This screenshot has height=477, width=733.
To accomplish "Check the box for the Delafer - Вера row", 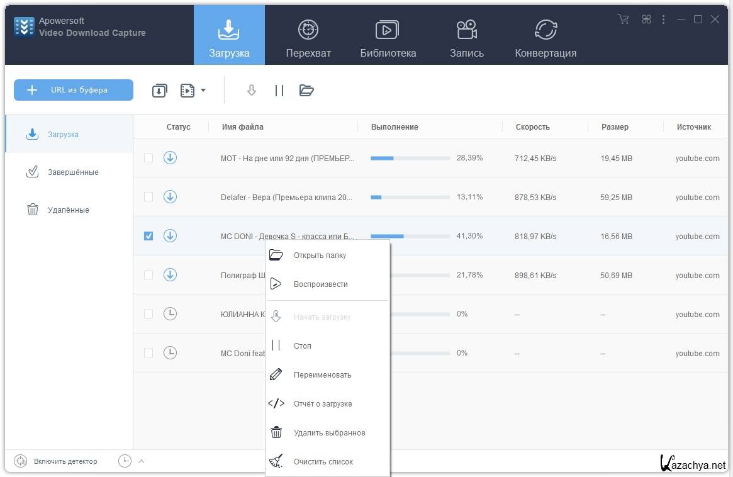I will click(148, 197).
